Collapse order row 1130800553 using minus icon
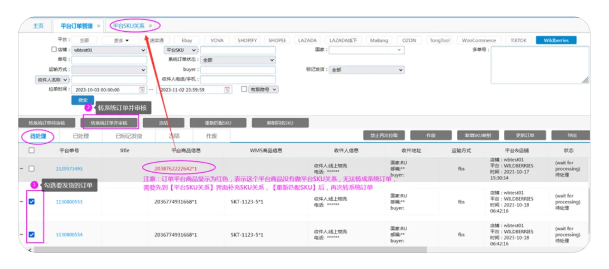This screenshot has width=609, height=269. pyautogui.click(x=22, y=202)
